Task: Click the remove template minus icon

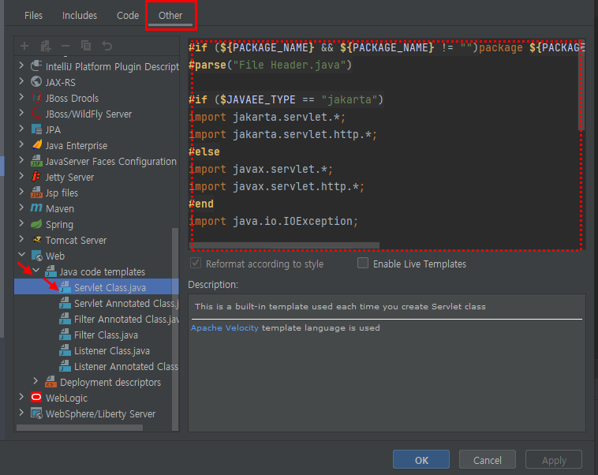Action: pos(65,47)
